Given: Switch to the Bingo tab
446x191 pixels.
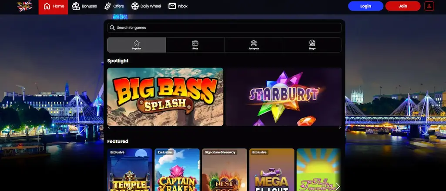Looking at the screenshot, I should pos(312,45).
